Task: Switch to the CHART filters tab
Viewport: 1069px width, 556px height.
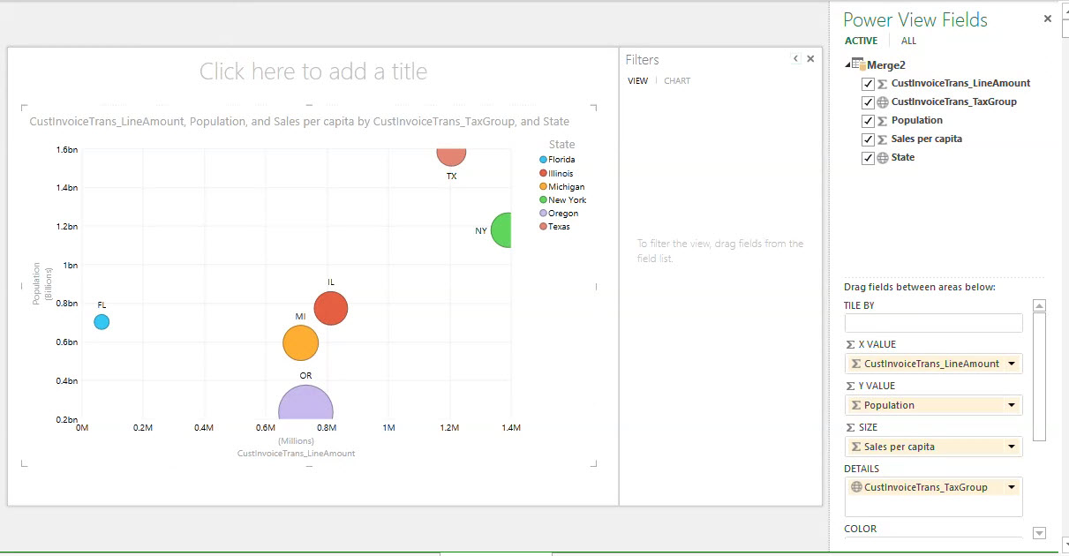Action: tap(677, 81)
